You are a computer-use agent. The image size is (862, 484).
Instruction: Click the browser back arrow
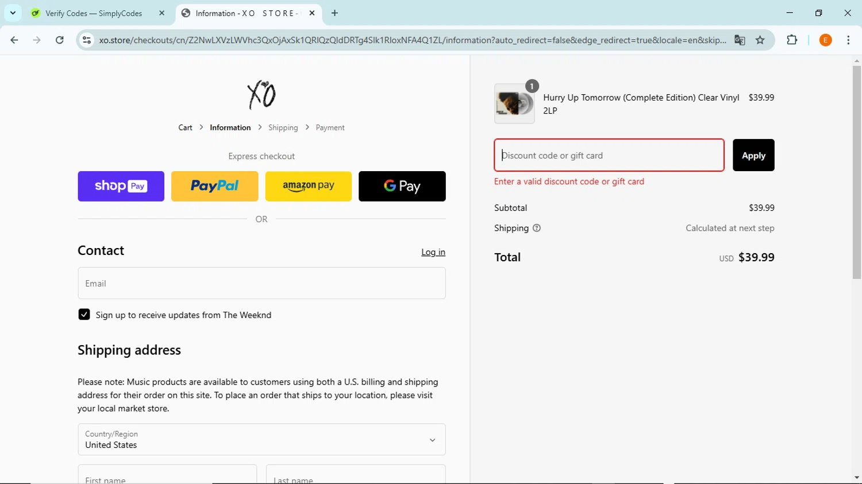coord(14,40)
